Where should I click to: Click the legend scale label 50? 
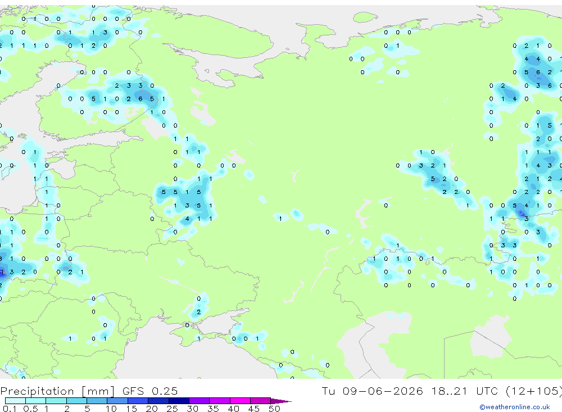click(274, 409)
